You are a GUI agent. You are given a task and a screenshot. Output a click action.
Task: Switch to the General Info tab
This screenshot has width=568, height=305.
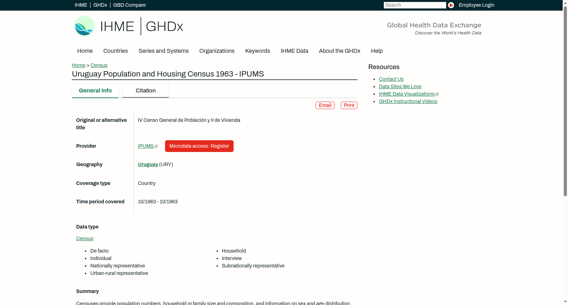click(95, 91)
